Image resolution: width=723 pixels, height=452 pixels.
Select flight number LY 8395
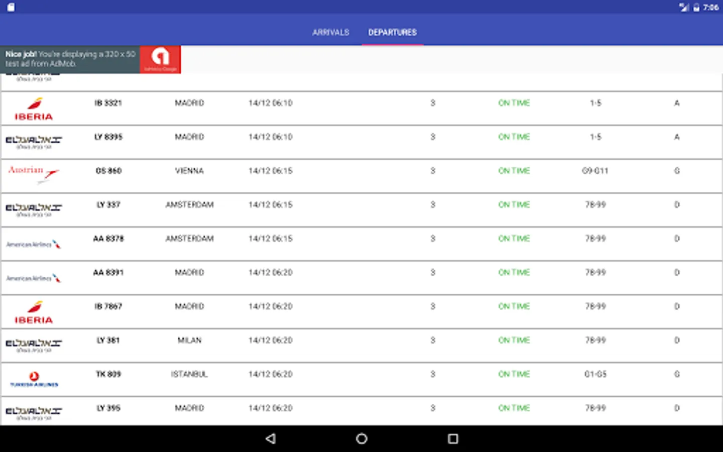point(108,137)
